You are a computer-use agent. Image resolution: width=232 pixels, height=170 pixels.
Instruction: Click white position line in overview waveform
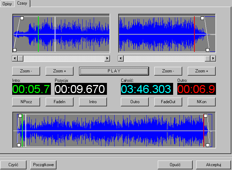pyautogui.click(x=26, y=131)
